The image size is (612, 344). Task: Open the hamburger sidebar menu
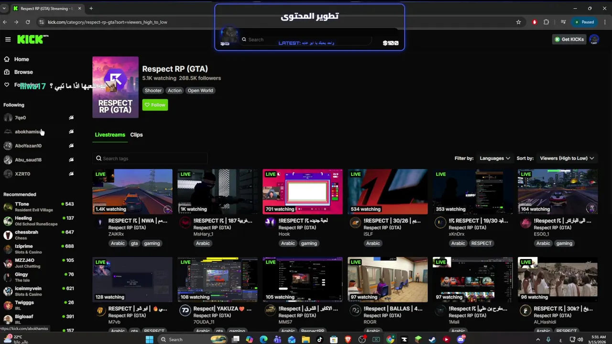pos(8,40)
